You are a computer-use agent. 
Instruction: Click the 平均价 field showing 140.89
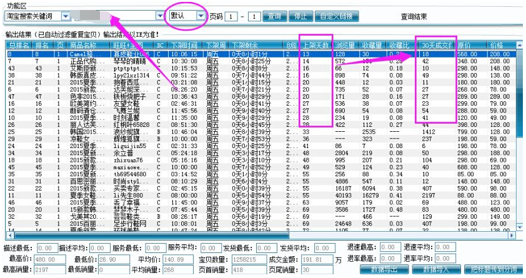click(178, 259)
